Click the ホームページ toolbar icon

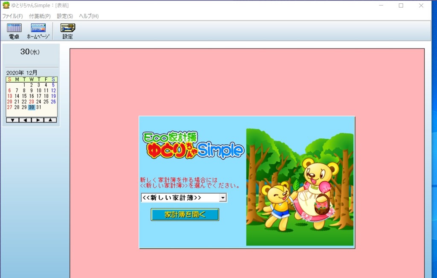[x=38, y=31]
